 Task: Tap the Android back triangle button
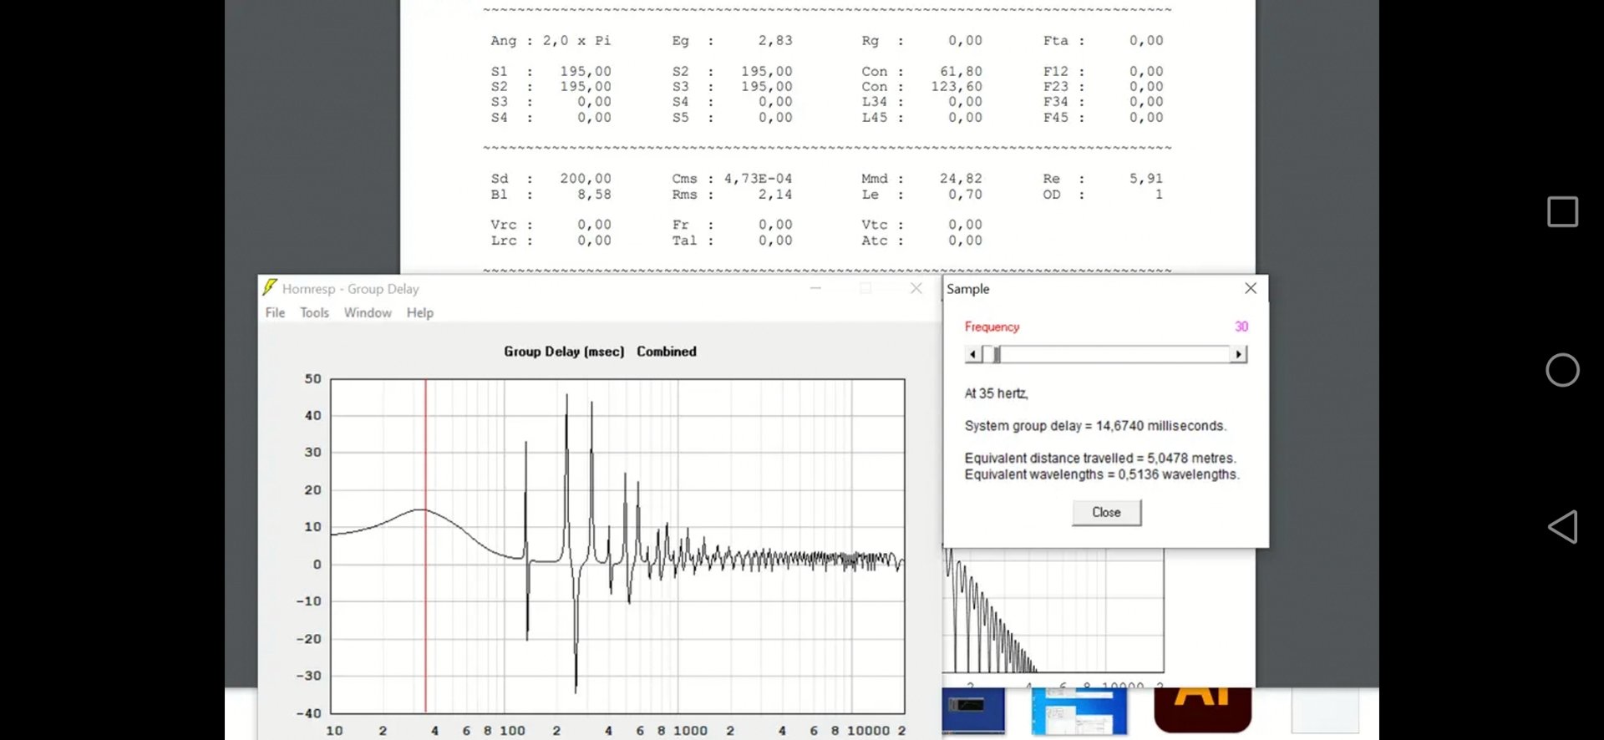click(x=1562, y=527)
